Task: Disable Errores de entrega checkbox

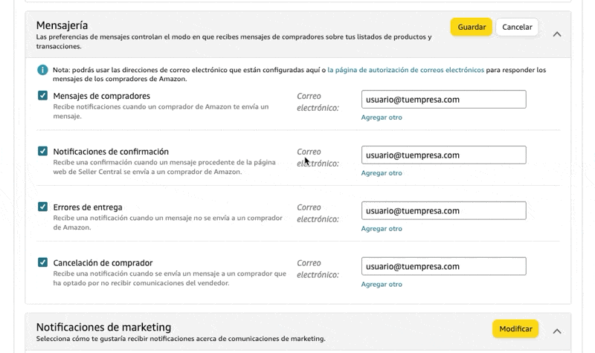Action: pyautogui.click(x=42, y=207)
